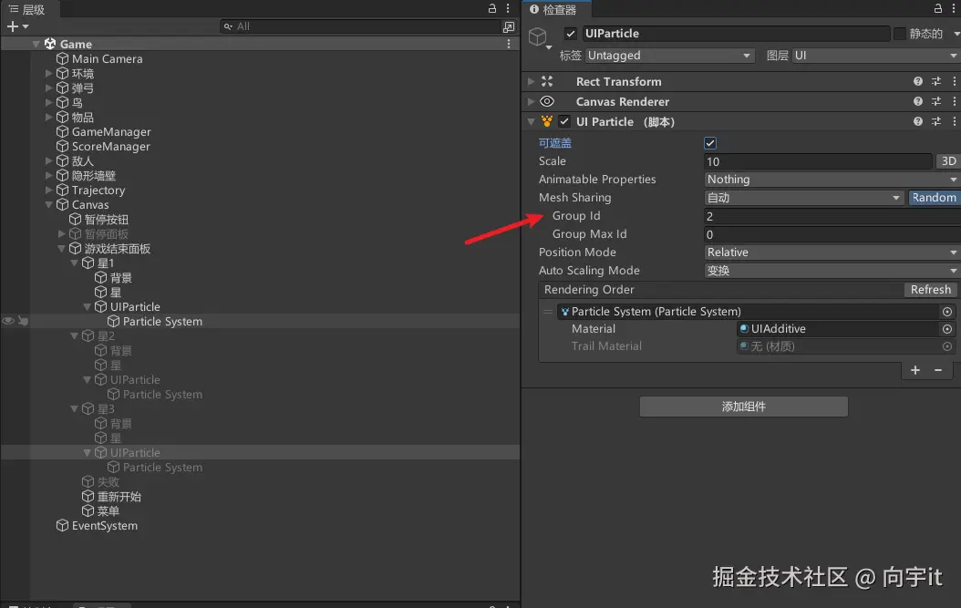Open Animatable Properties dropdown

[832, 180]
